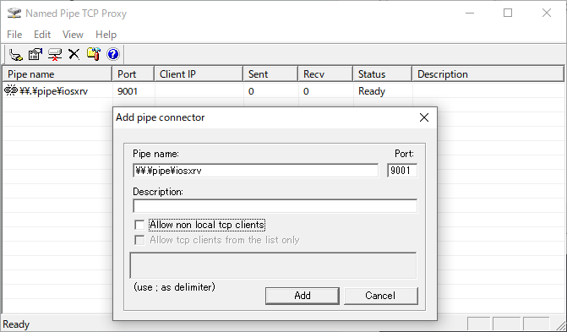Select the ¥¥.¥pipe¥iosxrv list row

[x=284, y=90]
